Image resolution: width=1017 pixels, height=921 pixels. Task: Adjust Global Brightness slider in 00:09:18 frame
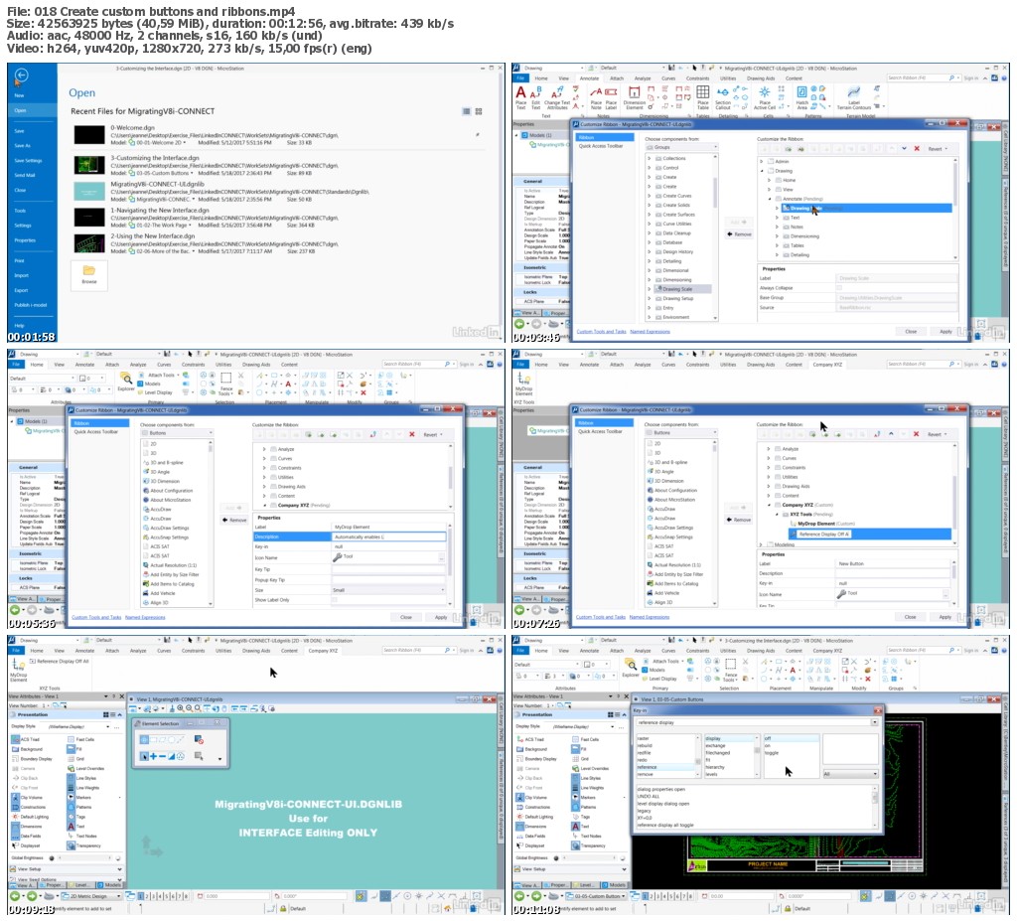[84, 857]
